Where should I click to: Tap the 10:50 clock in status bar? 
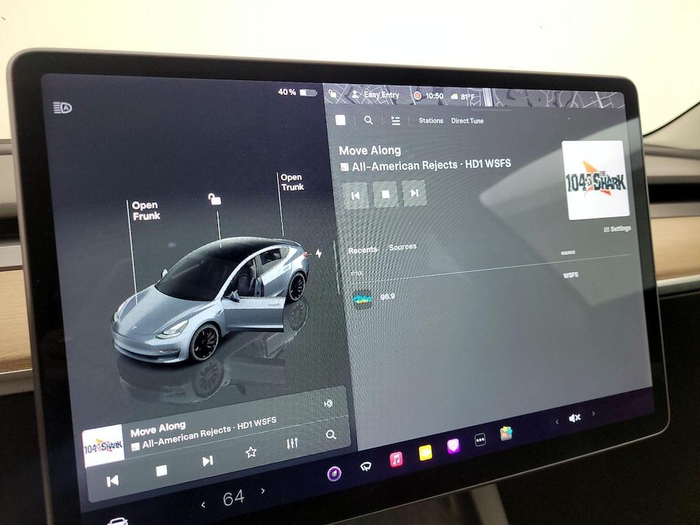click(434, 96)
